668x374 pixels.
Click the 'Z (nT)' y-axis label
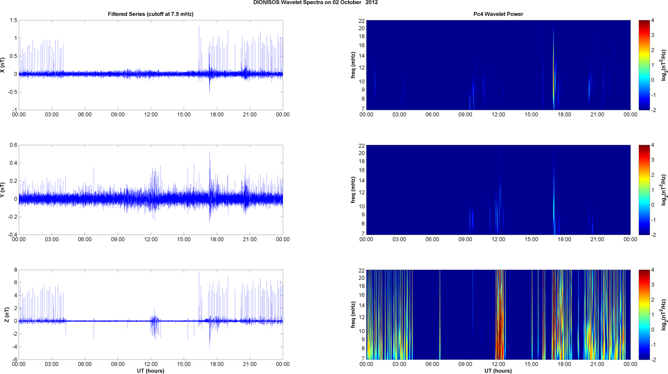7,315
